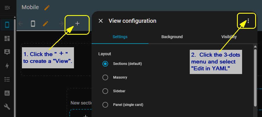Select Panel (single card) layout
The image size is (262, 117).
point(105,105)
